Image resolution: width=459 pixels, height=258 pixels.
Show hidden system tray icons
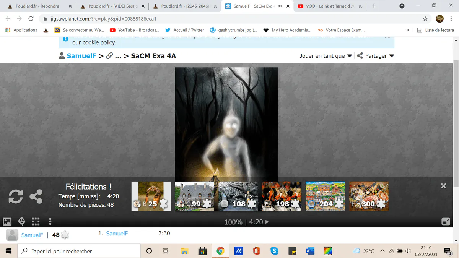click(382, 251)
